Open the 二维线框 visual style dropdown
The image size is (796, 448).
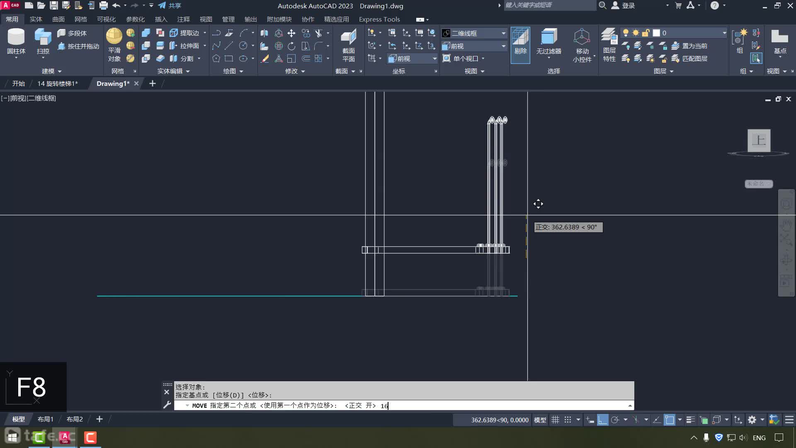474,33
